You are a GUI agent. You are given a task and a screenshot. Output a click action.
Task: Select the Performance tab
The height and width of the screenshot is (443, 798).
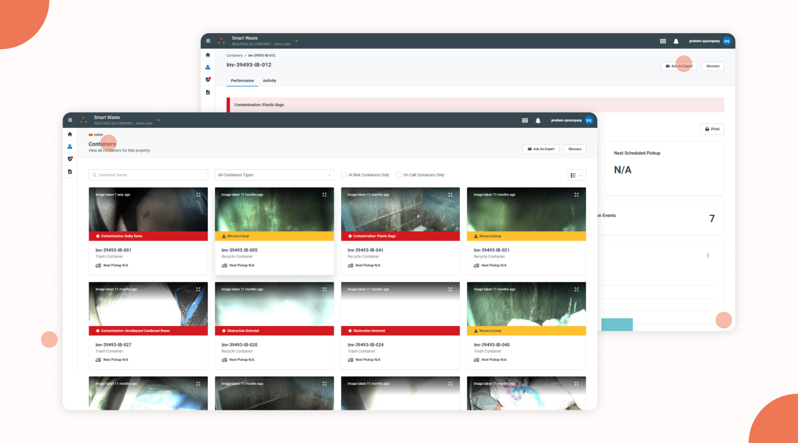click(x=242, y=81)
